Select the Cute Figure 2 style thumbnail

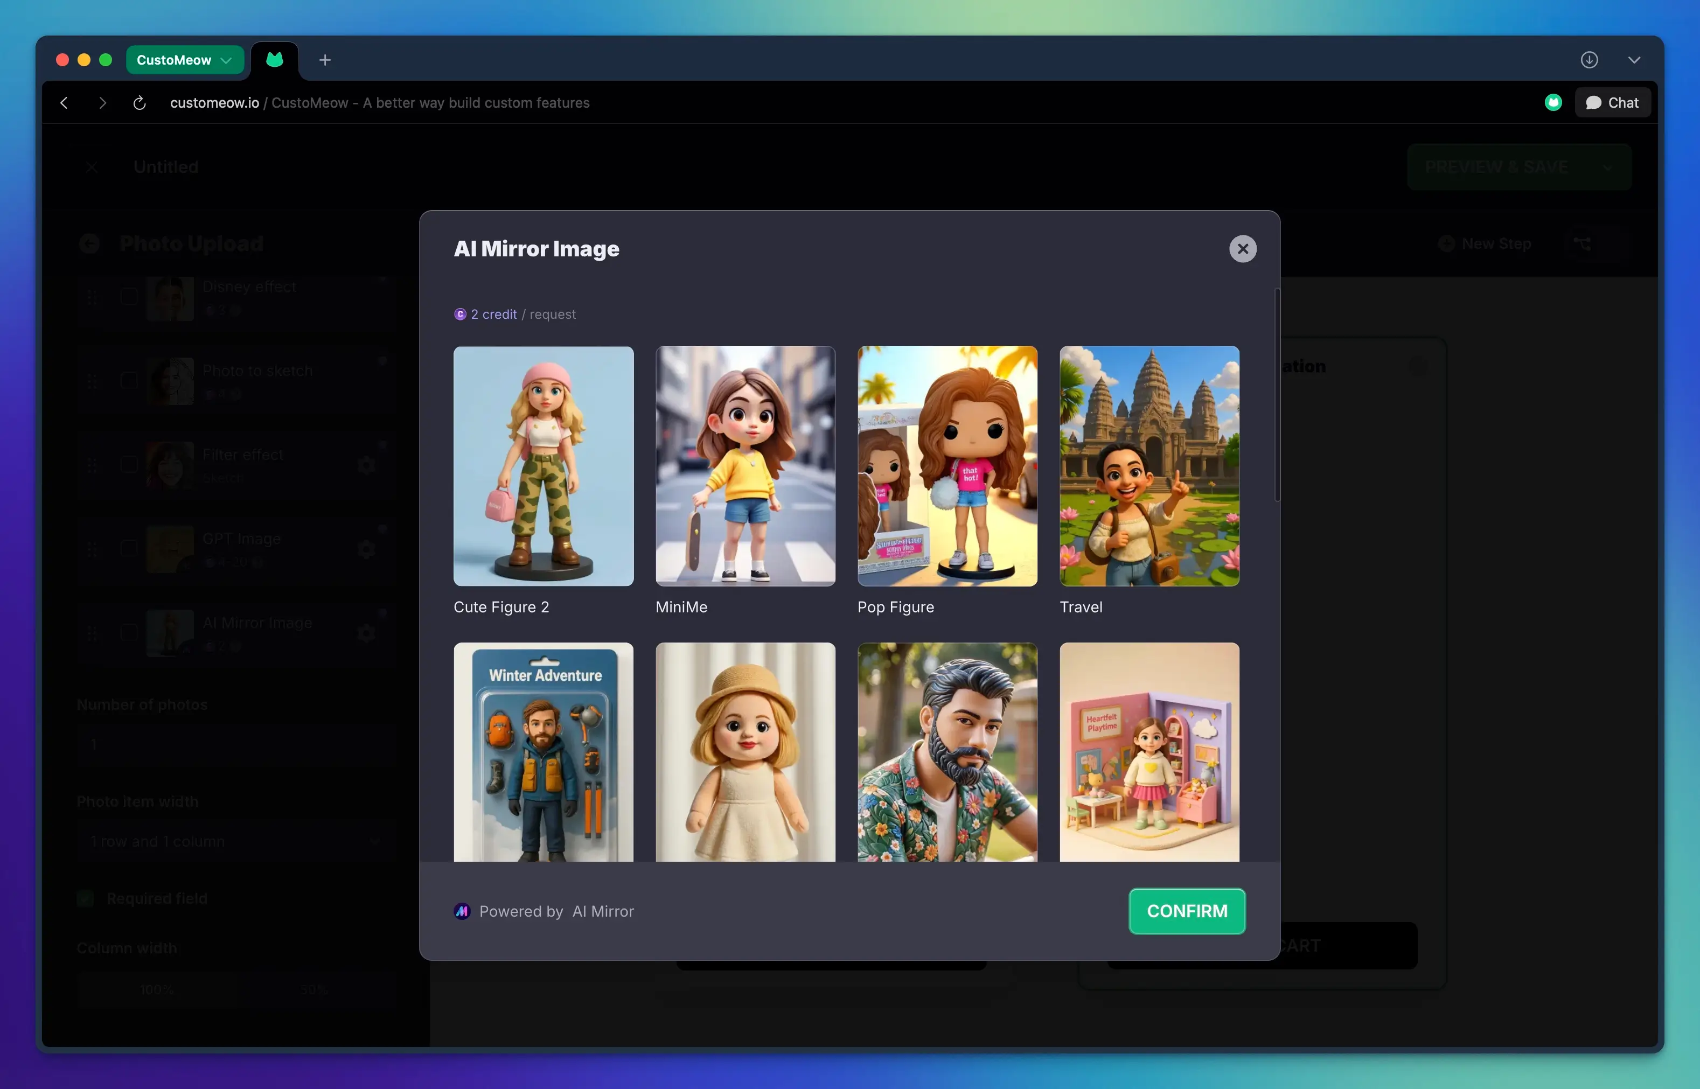[x=543, y=466]
